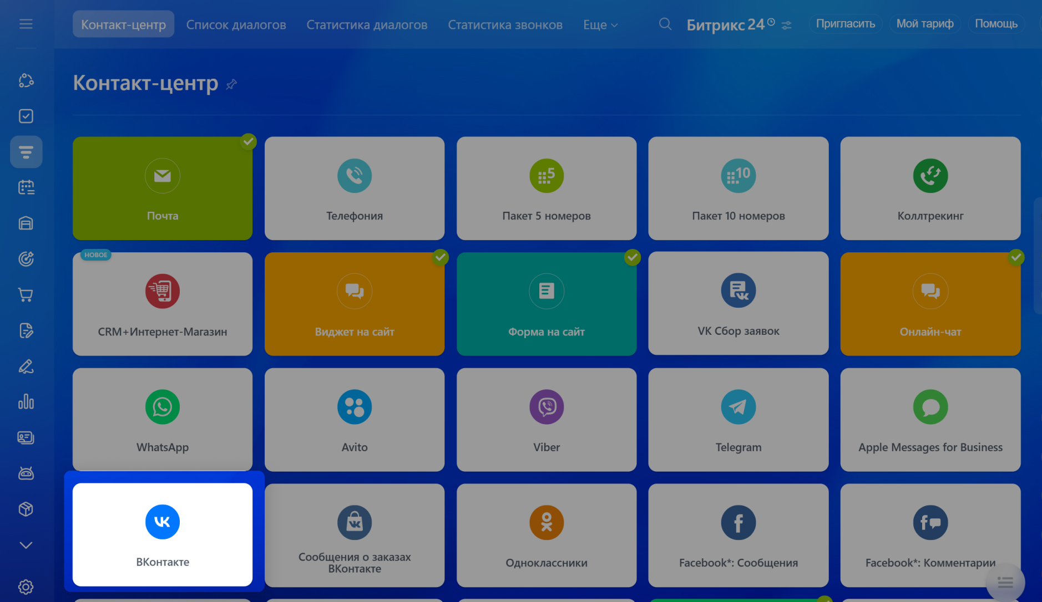Open the document edit icon in sidebar
The height and width of the screenshot is (602, 1042).
point(26,330)
